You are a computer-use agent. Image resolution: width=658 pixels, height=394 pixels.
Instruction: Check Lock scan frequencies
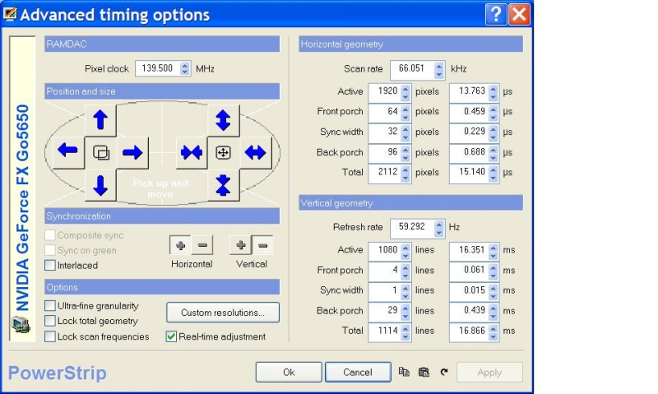pos(50,336)
